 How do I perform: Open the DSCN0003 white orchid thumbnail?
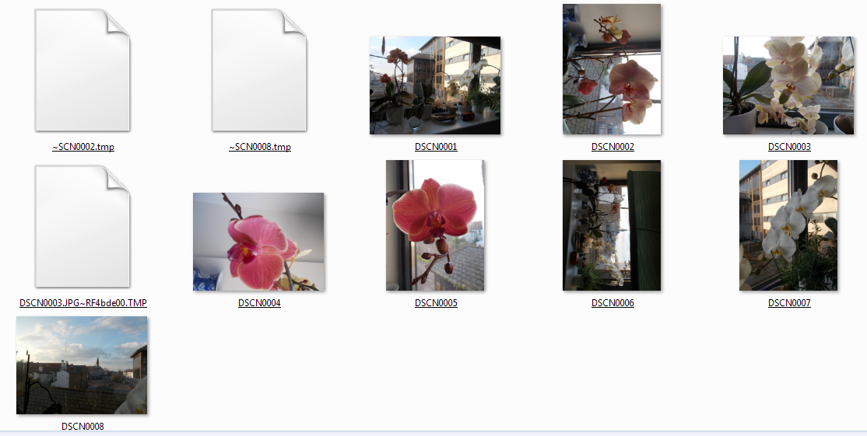click(788, 85)
